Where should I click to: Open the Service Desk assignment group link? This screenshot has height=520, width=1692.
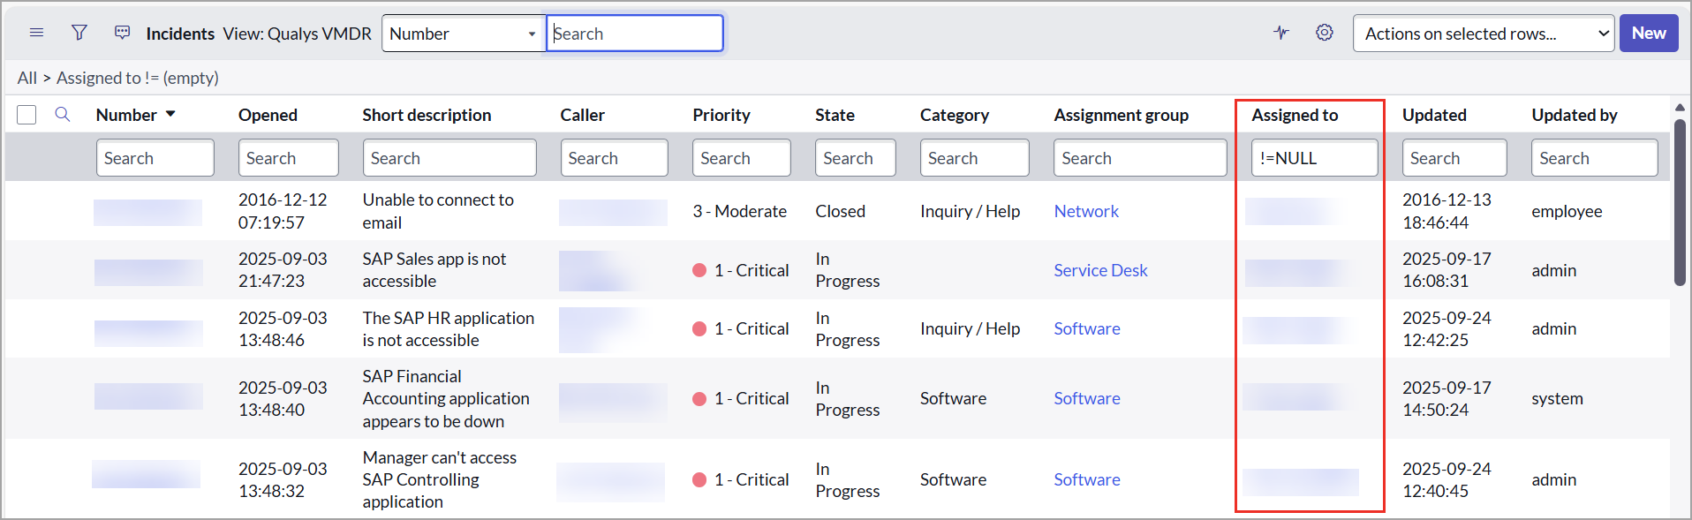coord(1100,270)
